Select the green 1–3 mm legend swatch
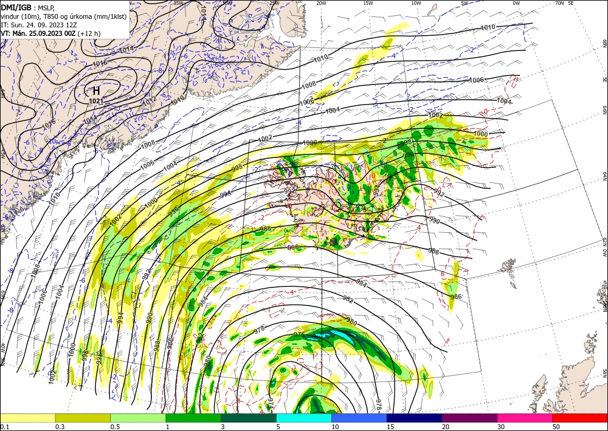Viewport: 608px width, 431px height. point(193,418)
